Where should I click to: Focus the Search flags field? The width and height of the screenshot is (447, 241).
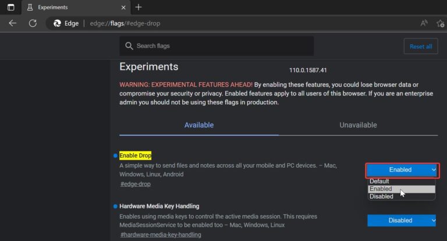click(x=217, y=46)
